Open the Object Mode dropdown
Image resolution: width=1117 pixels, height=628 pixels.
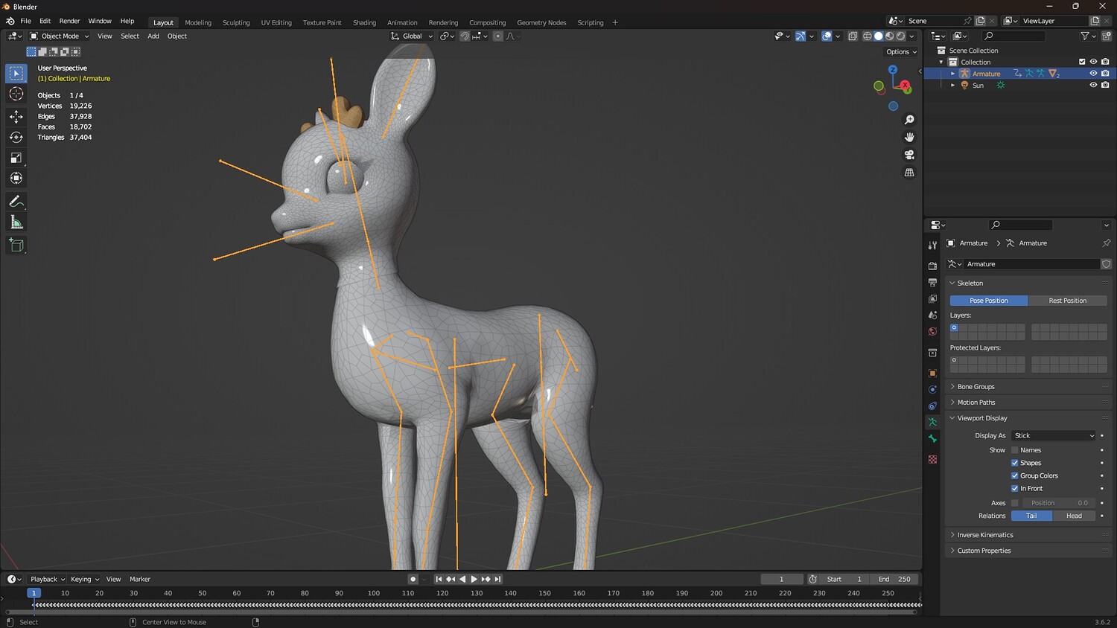pyautogui.click(x=60, y=36)
